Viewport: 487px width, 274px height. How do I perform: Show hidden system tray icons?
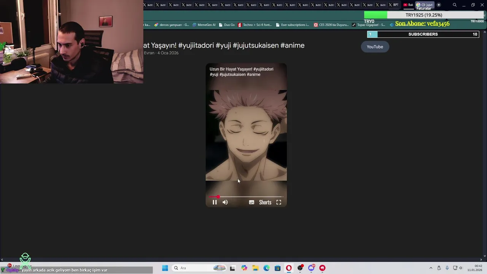click(431, 268)
